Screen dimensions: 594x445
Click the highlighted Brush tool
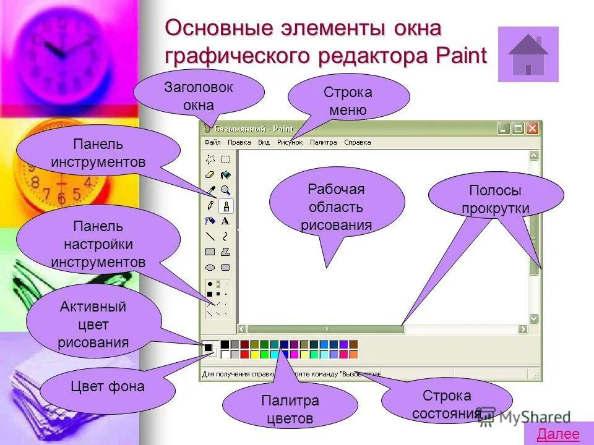click(x=226, y=206)
